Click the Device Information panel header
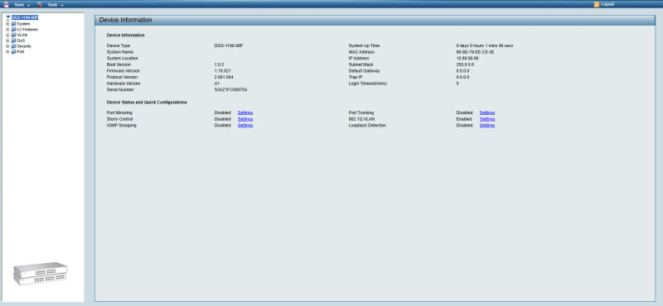The image size is (663, 306). coord(375,20)
